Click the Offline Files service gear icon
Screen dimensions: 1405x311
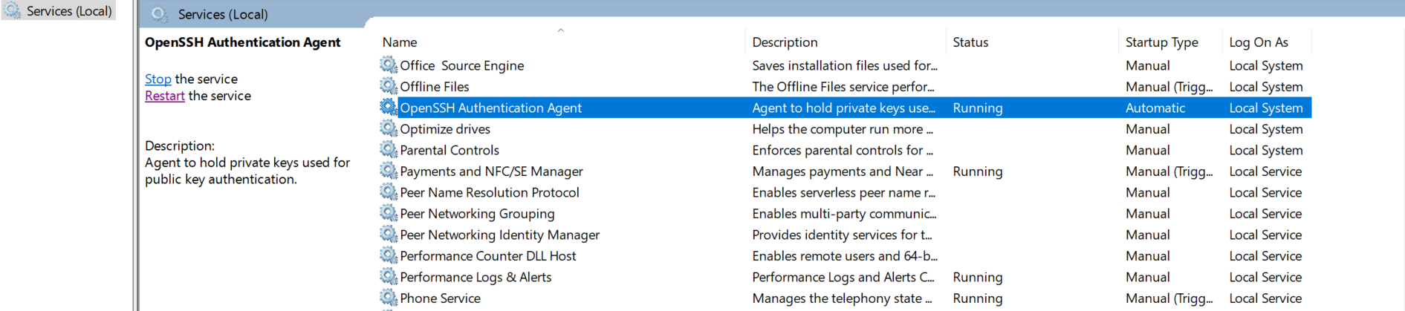pyautogui.click(x=389, y=86)
